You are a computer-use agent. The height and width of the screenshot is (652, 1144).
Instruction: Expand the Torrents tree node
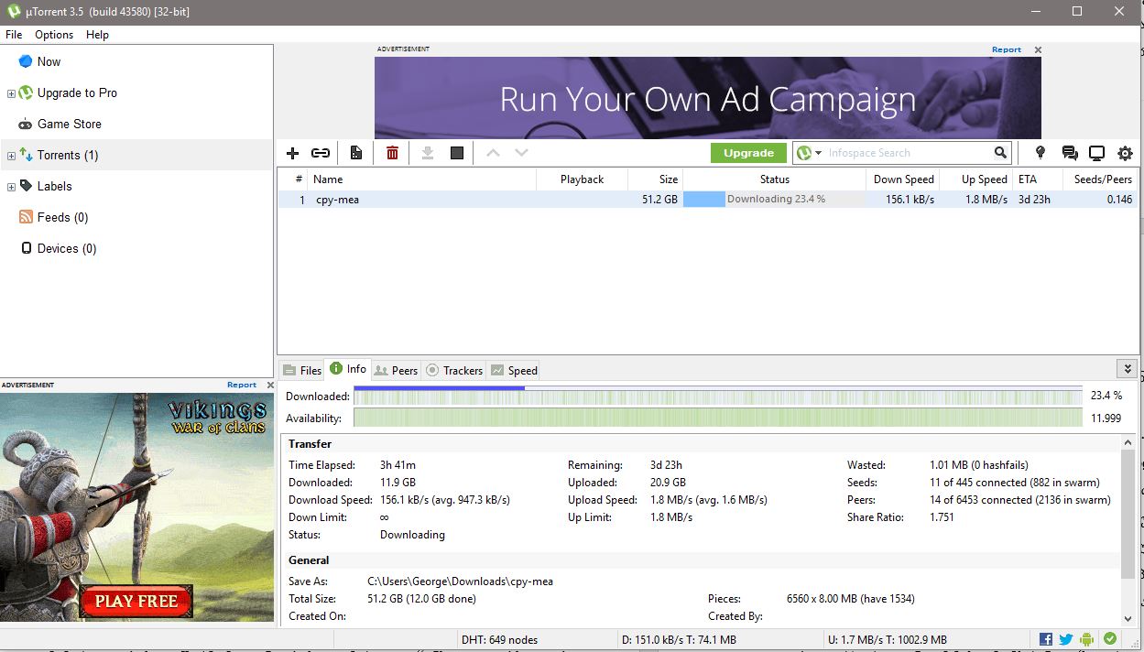(x=11, y=156)
